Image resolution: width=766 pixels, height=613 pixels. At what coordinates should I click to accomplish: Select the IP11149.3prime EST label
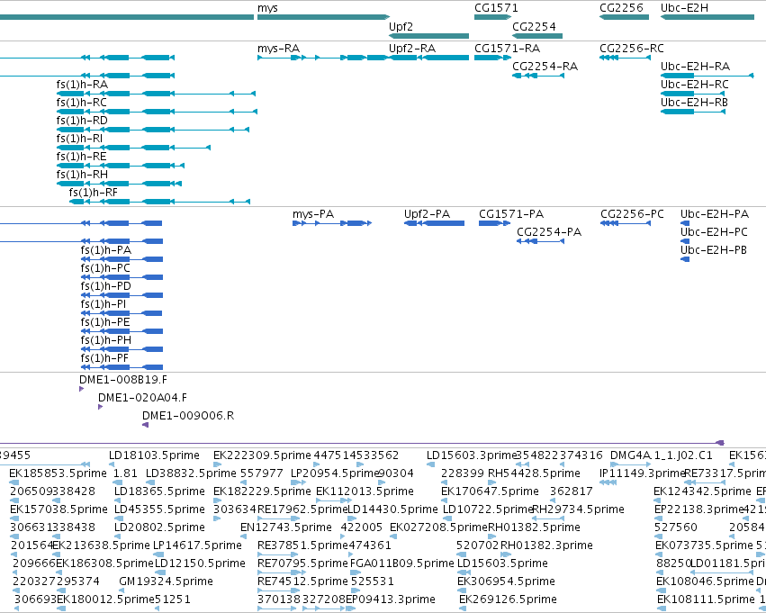[x=642, y=473]
